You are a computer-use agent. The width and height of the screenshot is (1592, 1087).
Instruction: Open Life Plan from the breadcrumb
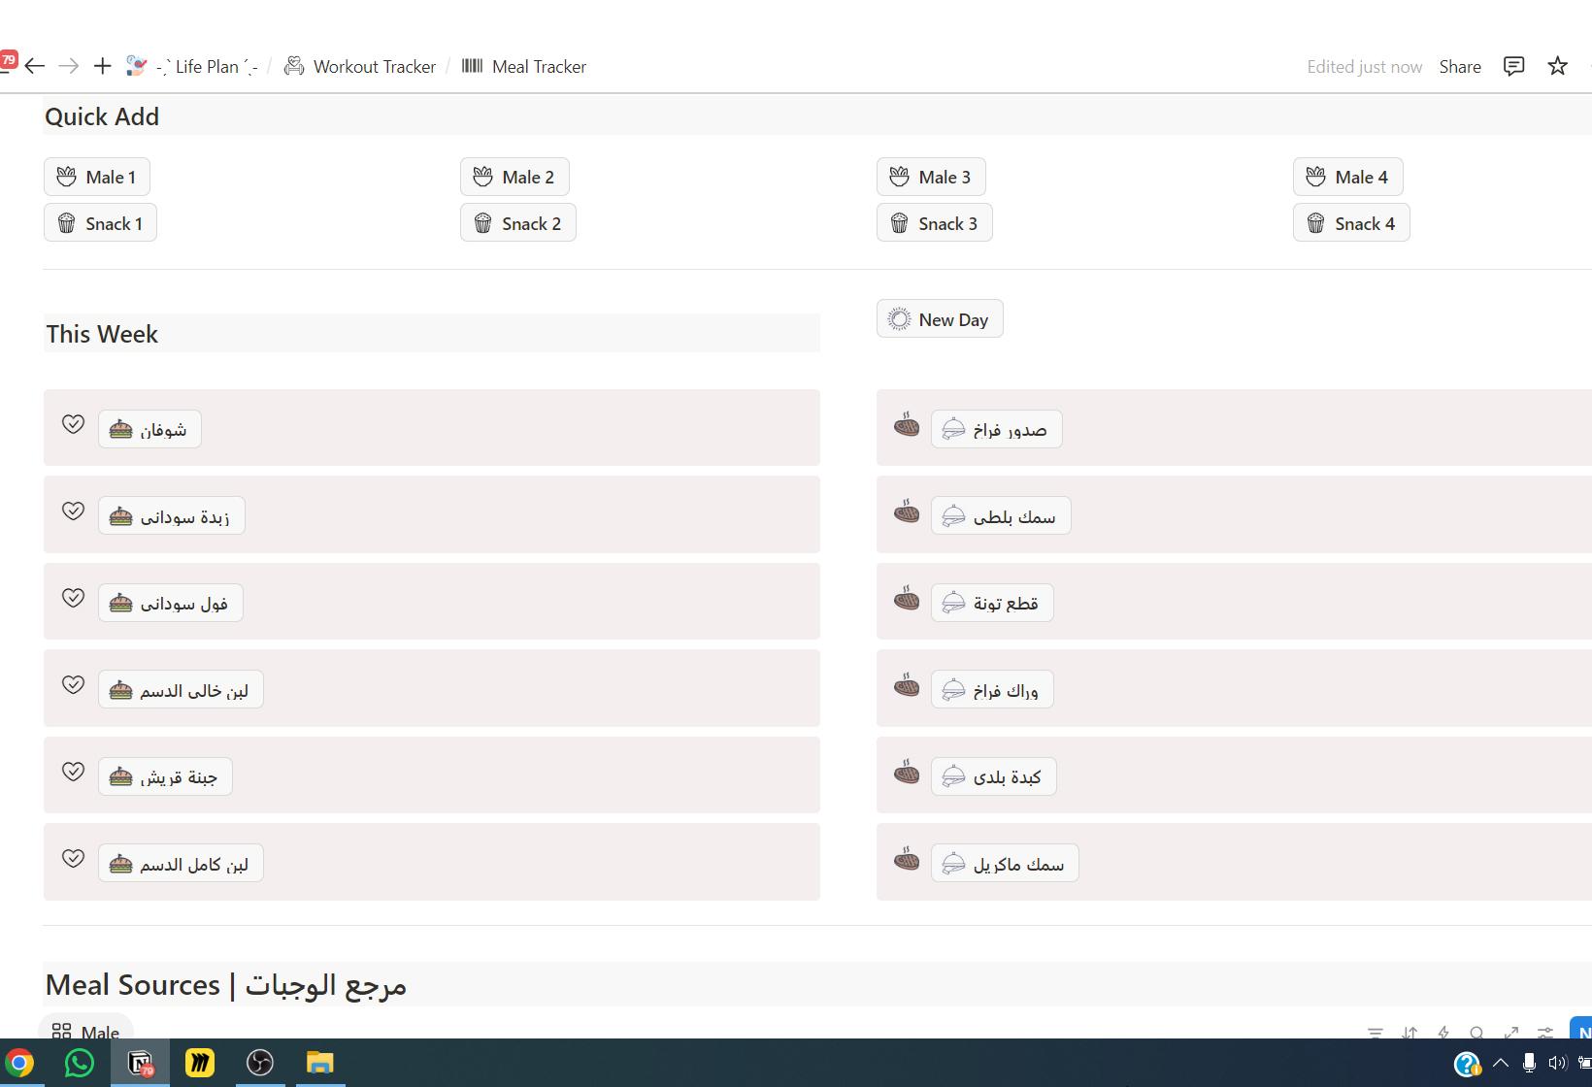(207, 66)
